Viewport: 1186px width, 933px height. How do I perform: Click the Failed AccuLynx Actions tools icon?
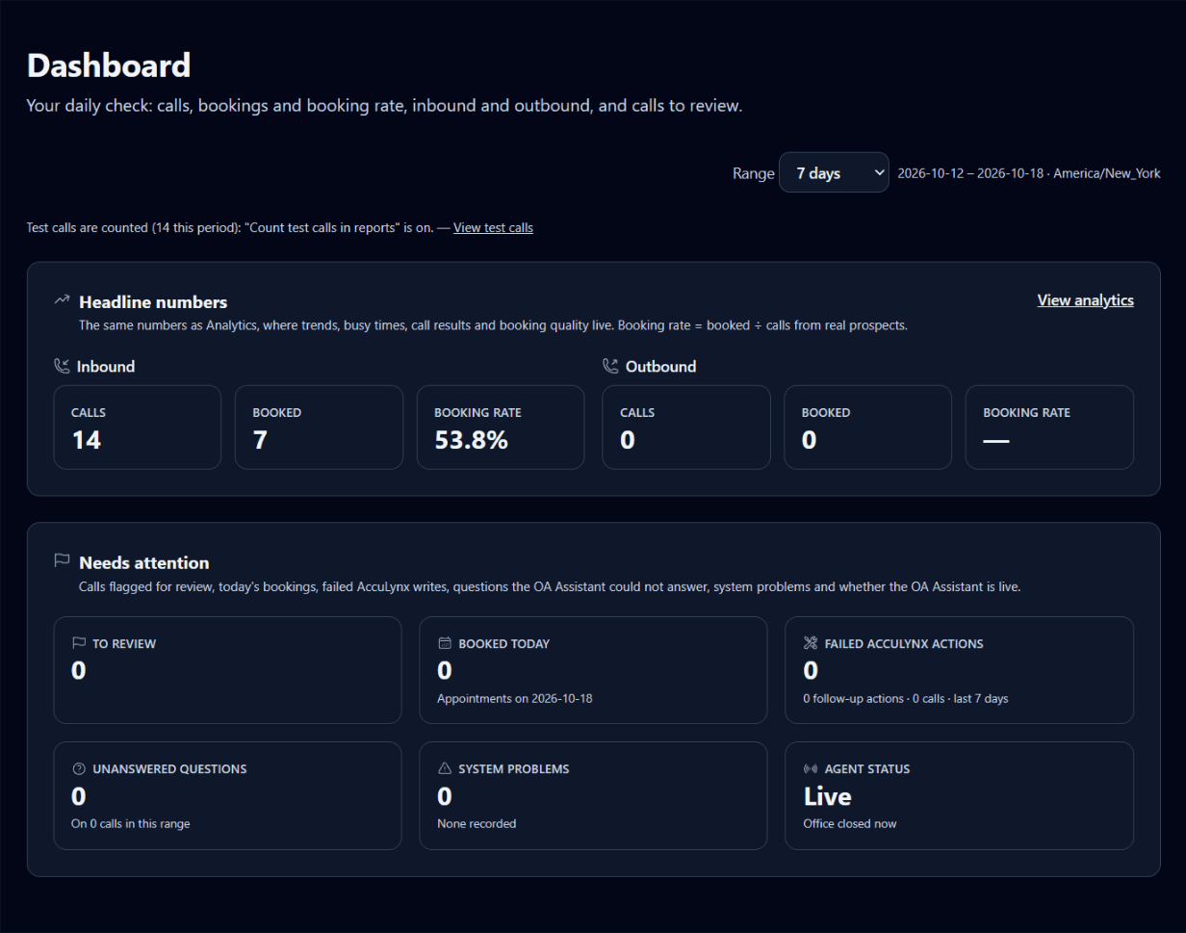coord(811,643)
